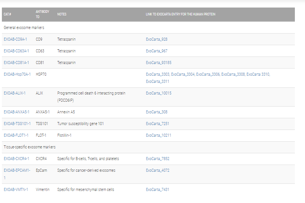305x203 pixels.
Task: Open the ExoCarta_4072 EpCam entry
Action: 157,170
